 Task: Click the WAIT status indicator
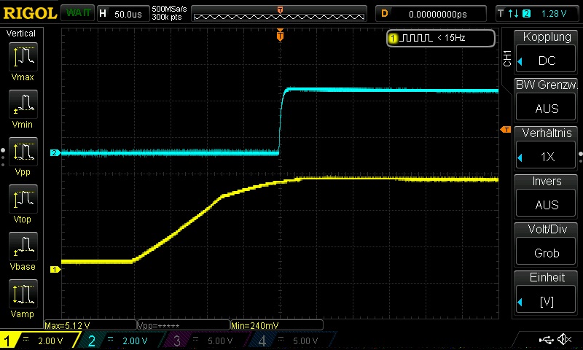[77, 13]
